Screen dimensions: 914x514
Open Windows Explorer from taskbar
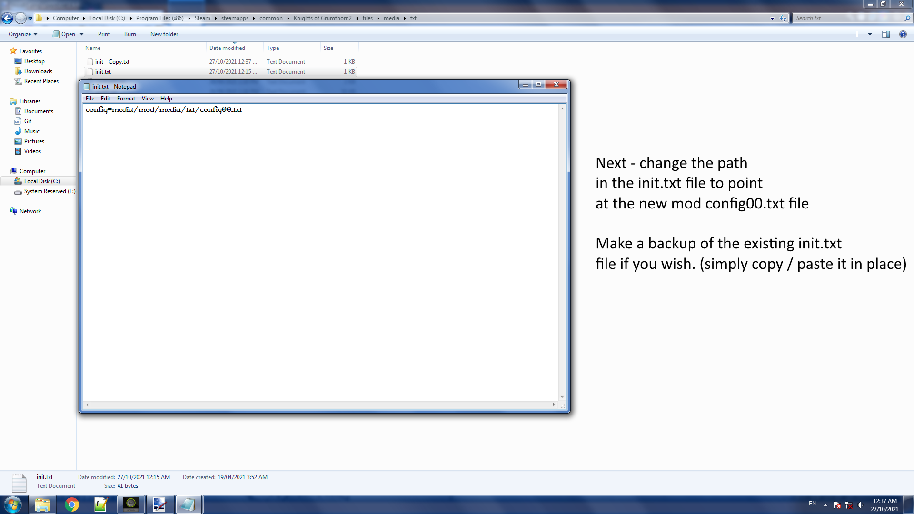click(x=42, y=504)
